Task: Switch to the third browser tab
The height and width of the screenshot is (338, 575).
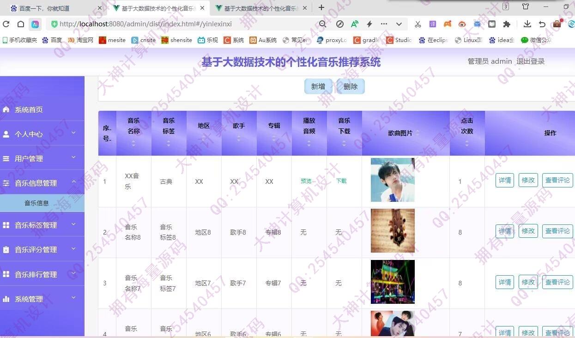Action: [261, 8]
